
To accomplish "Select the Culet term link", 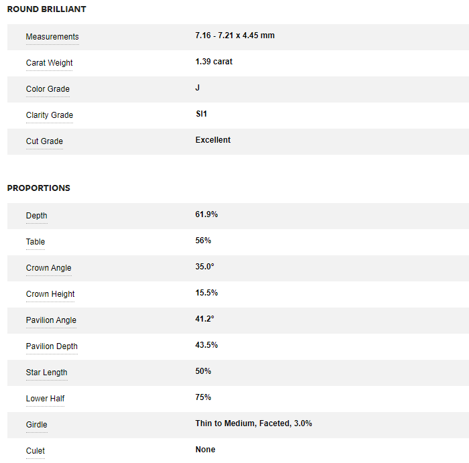I will point(36,451).
